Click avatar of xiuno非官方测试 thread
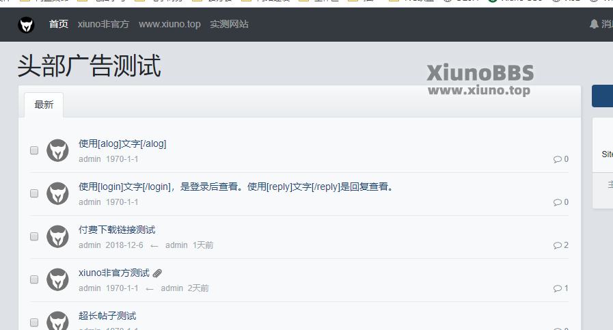Image resolution: width=613 pixels, height=330 pixels. pos(58,279)
